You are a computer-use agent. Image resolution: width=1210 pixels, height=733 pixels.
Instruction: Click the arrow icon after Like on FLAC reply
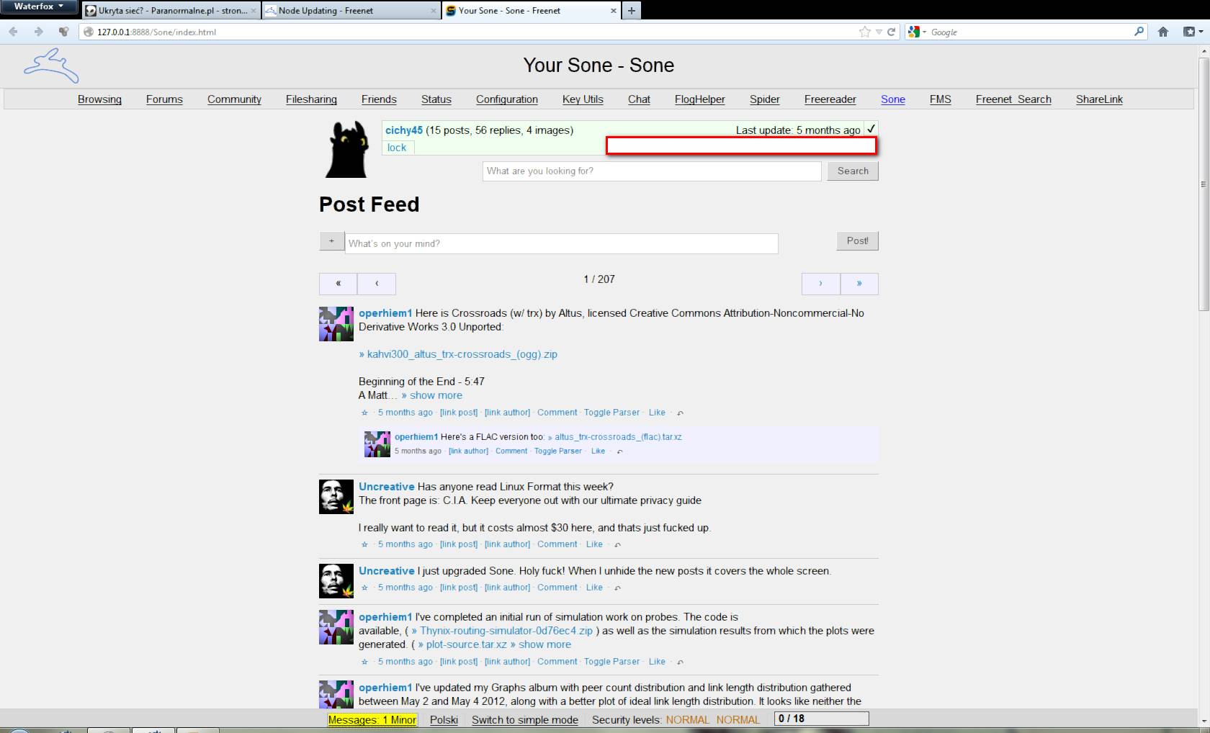tap(619, 451)
